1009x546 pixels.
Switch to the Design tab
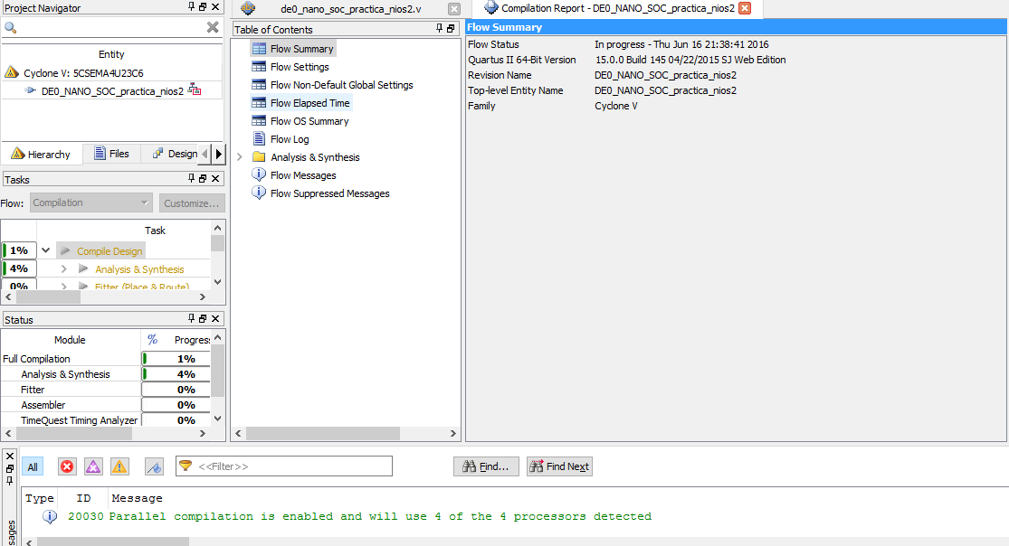tap(175, 154)
